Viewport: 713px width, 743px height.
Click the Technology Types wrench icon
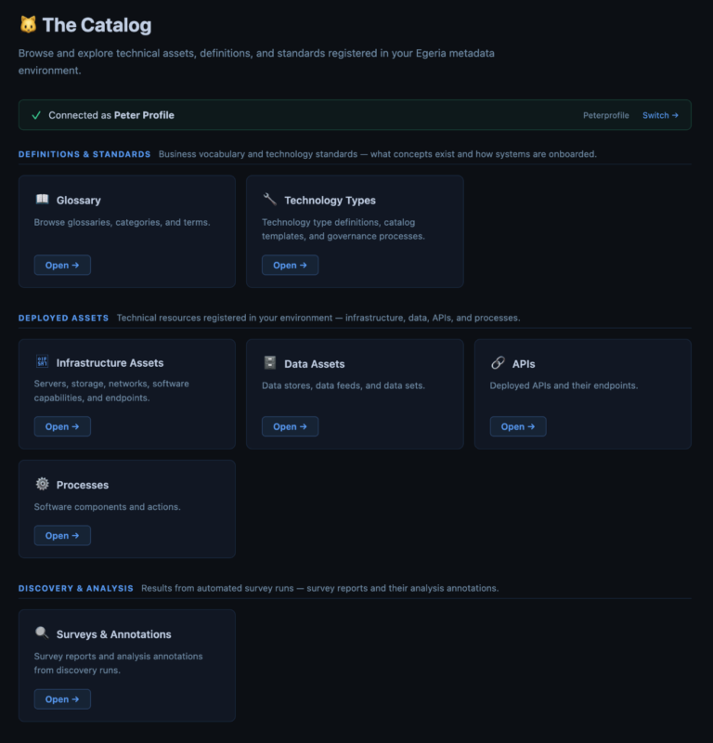click(270, 199)
